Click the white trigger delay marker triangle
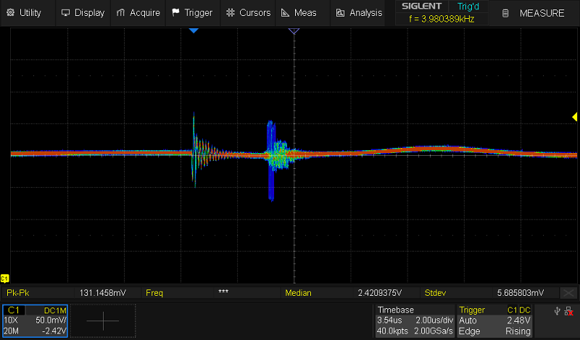This screenshot has height=340, width=580. (294, 31)
